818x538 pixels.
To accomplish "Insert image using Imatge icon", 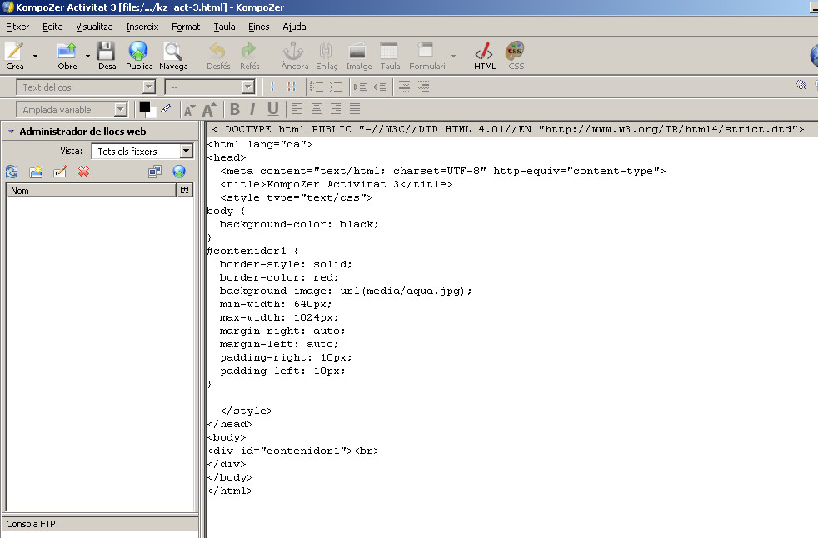I will [x=357, y=51].
